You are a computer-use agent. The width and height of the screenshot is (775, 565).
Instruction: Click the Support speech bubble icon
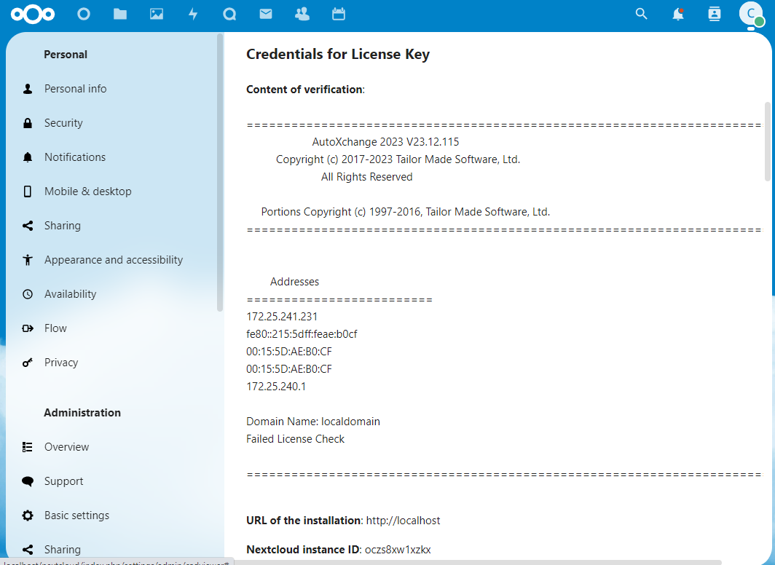[28, 481]
